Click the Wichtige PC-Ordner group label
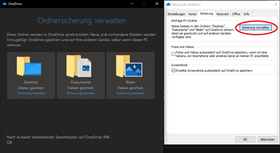The height and width of the screenshot is (153, 280). point(184,21)
